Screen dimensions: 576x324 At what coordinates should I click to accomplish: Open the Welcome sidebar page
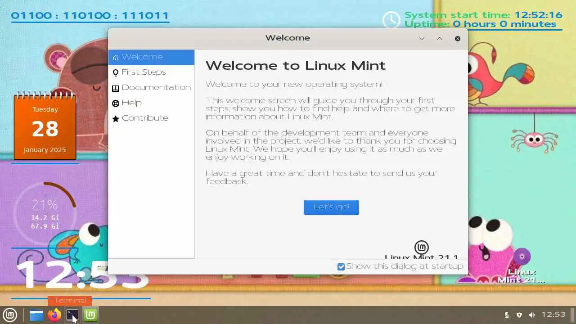click(151, 57)
